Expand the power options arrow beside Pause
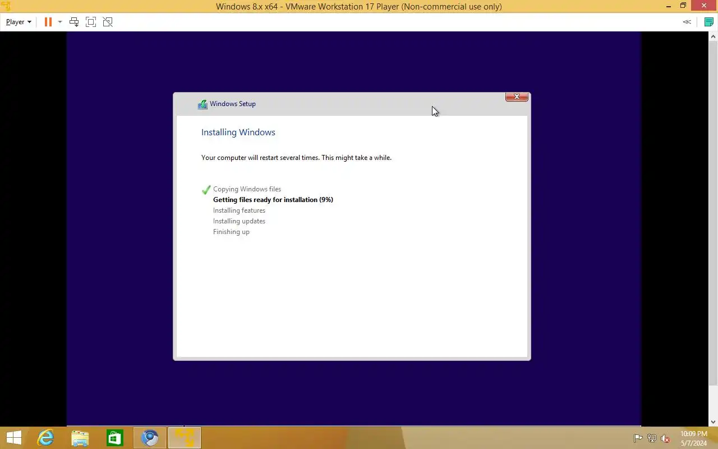Screen dimensions: 718x449 point(60,22)
